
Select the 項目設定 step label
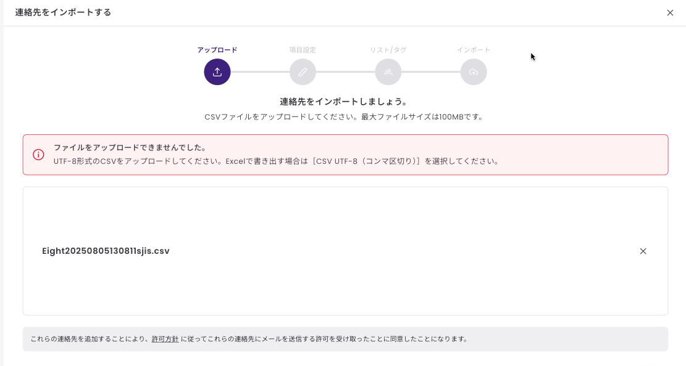[x=303, y=50]
